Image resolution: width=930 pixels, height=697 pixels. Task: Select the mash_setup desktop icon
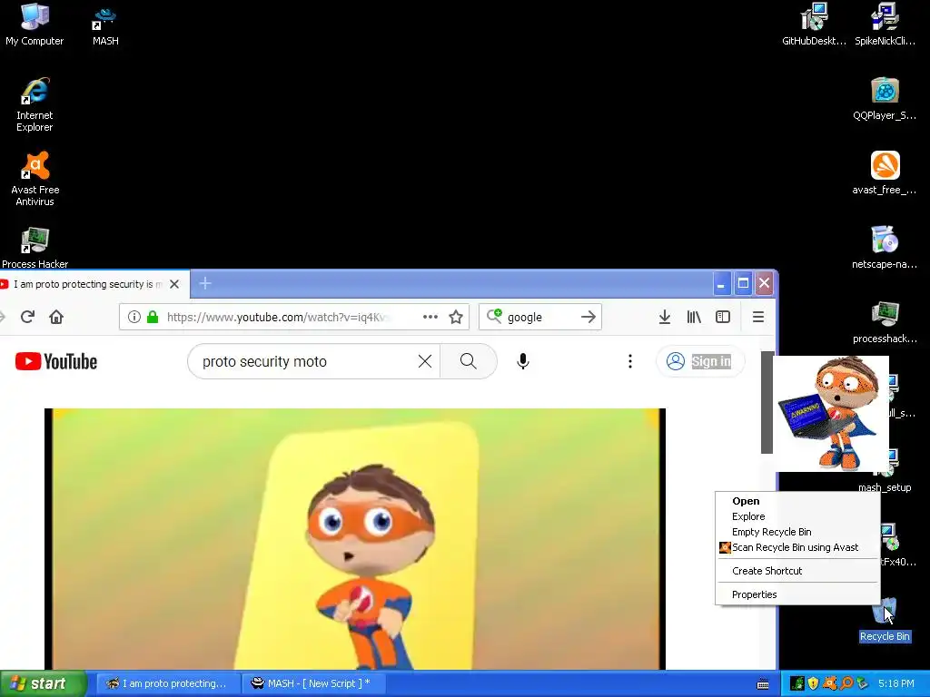[885, 471]
